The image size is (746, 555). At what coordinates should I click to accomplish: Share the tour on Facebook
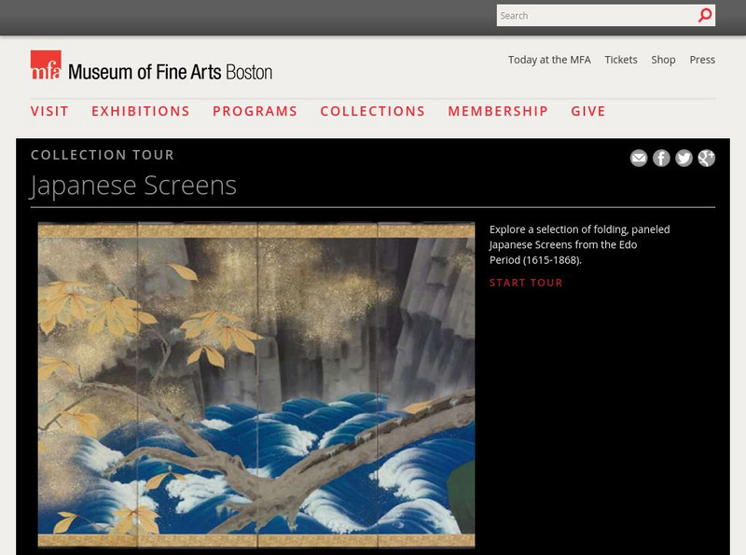coord(660,159)
